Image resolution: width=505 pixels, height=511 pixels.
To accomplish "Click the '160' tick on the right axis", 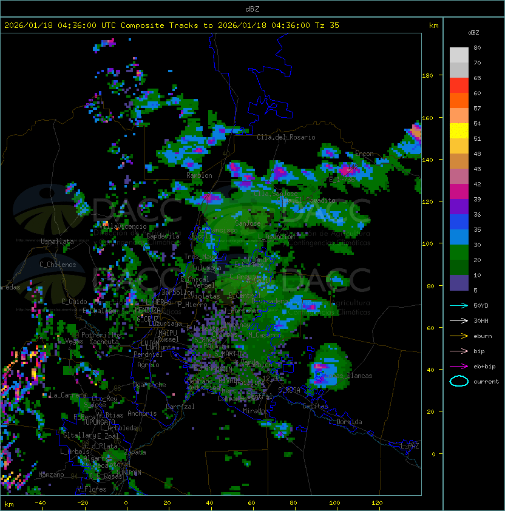I will coord(427,118).
